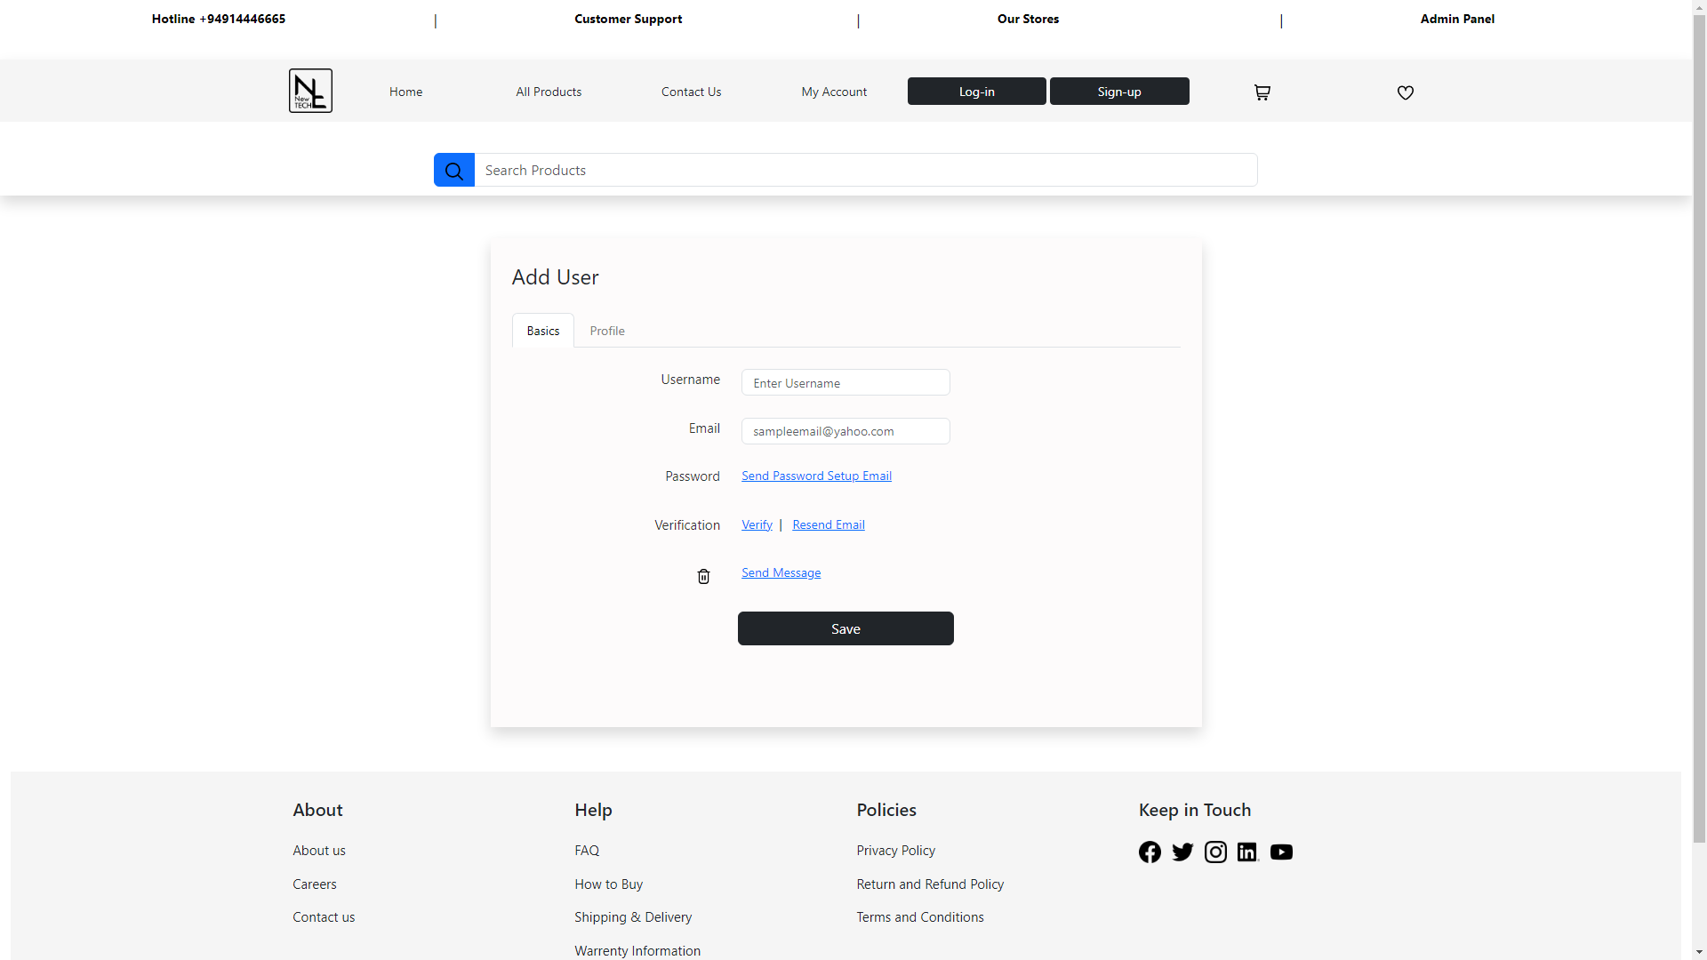Click the Resend Email link
Viewport: 1707px width, 960px height.
pos(828,524)
